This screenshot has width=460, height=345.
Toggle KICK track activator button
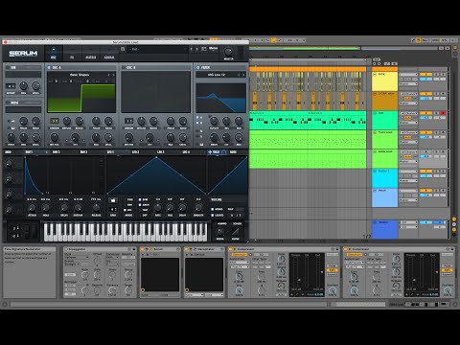pyautogui.click(x=425, y=75)
